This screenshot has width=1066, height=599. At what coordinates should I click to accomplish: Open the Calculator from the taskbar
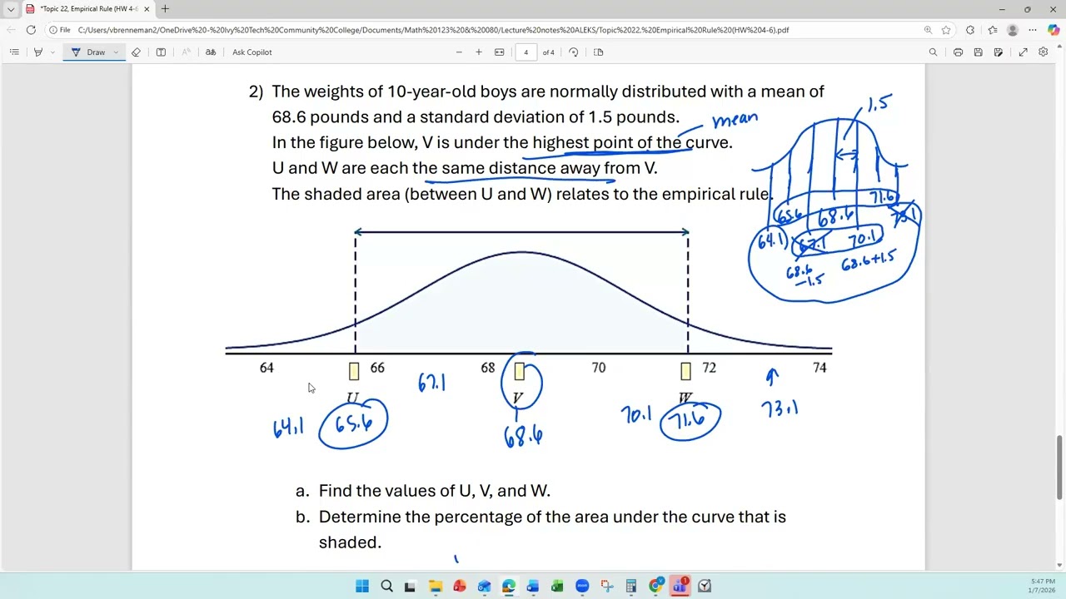pyautogui.click(x=630, y=587)
